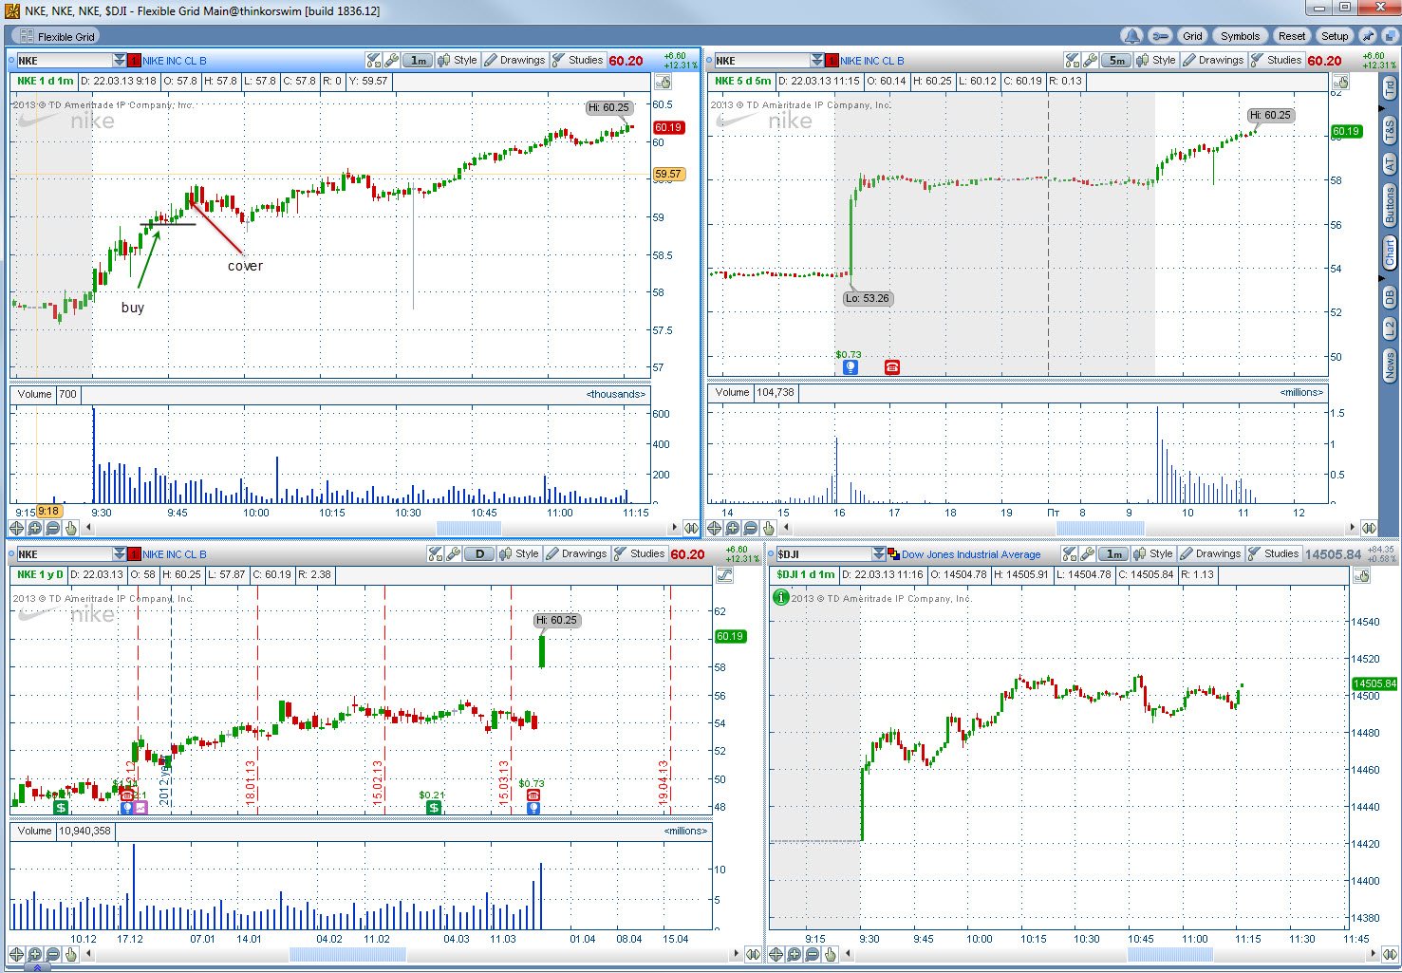
Task: Open the Setup button
Action: [1335, 36]
